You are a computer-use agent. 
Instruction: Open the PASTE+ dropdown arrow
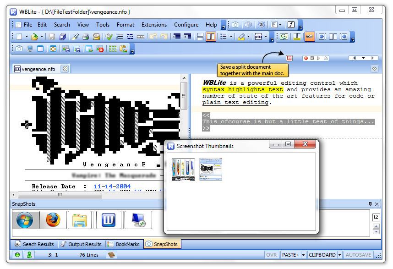(x=303, y=255)
